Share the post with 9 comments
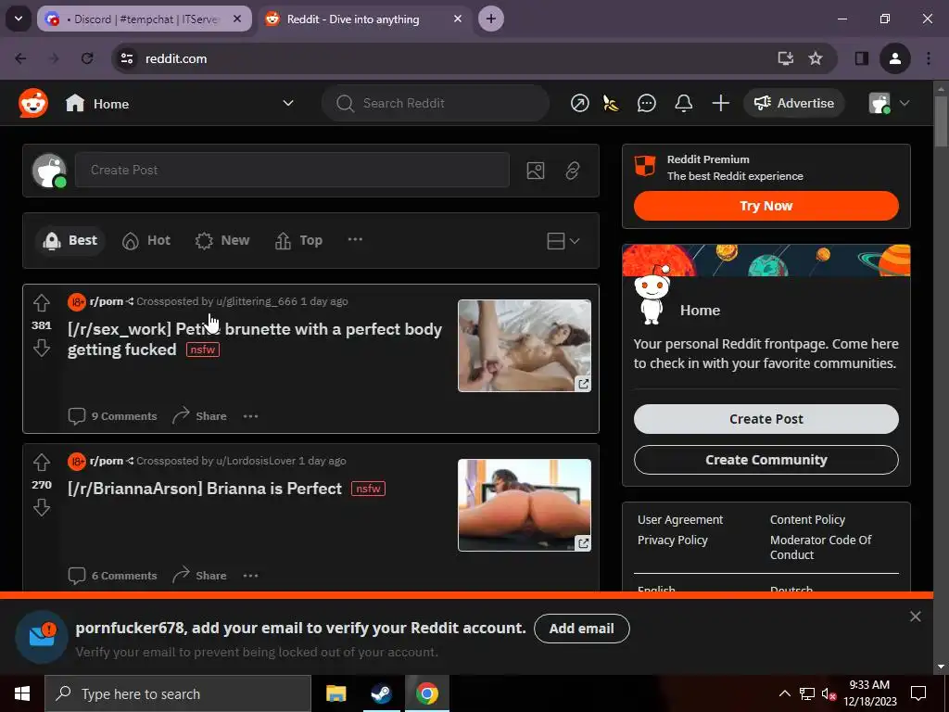This screenshot has width=949, height=712. tap(200, 416)
